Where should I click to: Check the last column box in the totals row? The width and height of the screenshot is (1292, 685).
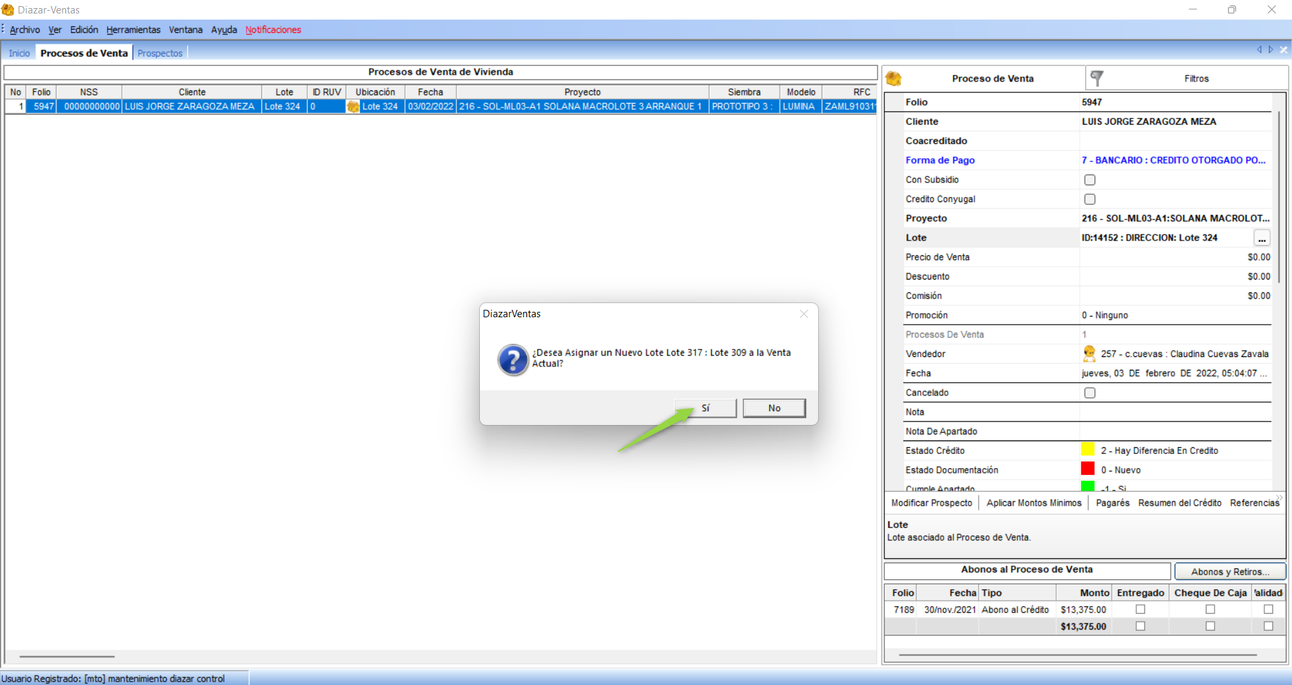pos(1268,626)
